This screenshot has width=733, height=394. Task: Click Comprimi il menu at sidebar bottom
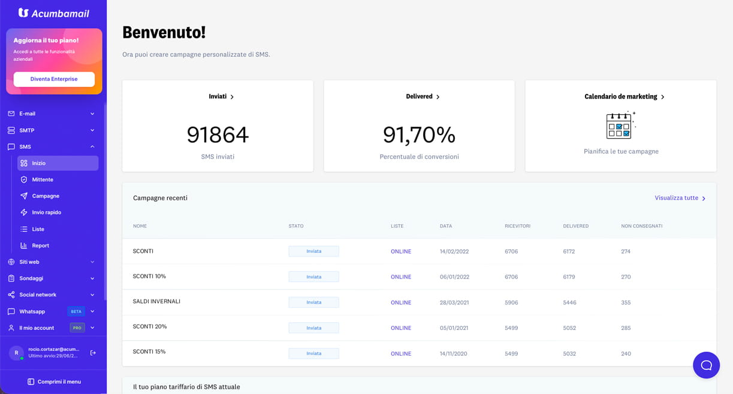point(53,381)
